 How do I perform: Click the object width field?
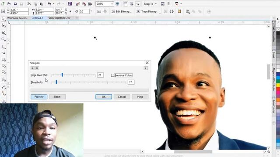point(44,10)
